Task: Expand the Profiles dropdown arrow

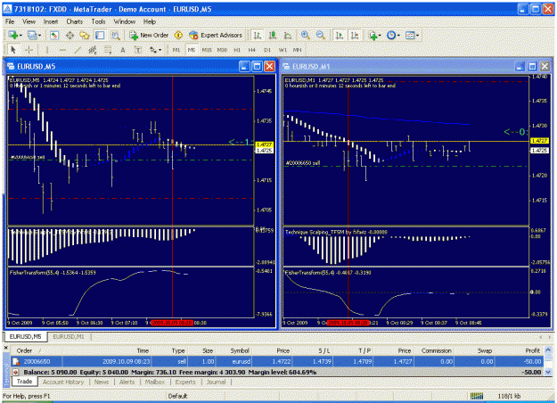Action: (39, 35)
